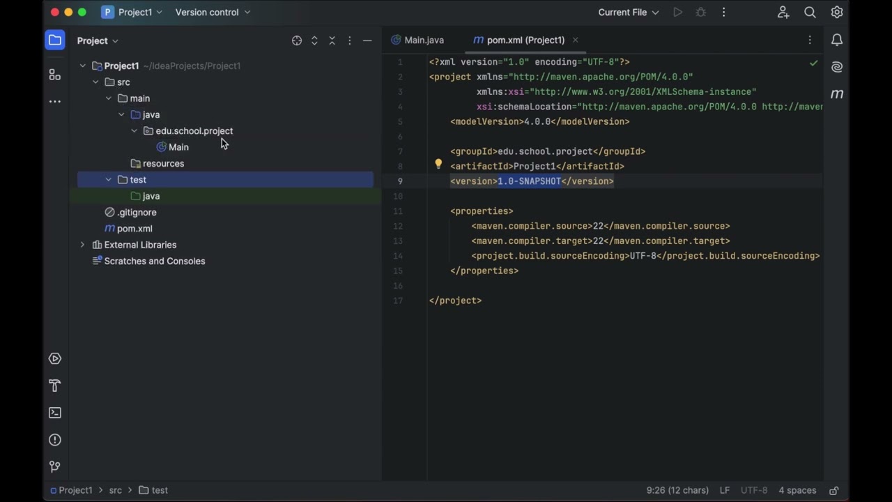Click line number 12 in gutter

pyautogui.click(x=398, y=226)
